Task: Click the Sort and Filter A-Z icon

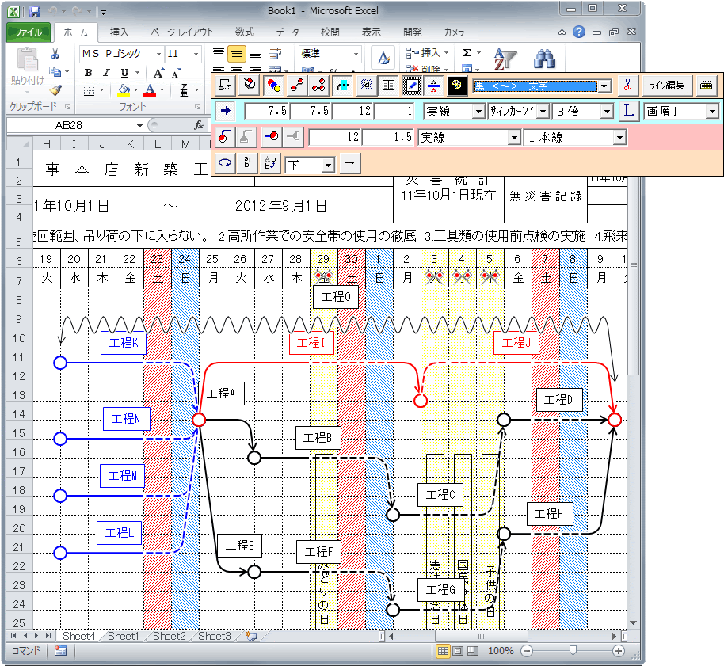Action: [505, 59]
